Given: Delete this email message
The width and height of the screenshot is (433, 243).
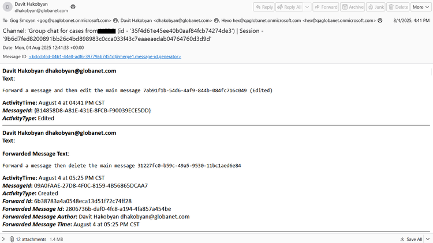Looking at the screenshot, I should (398, 7).
